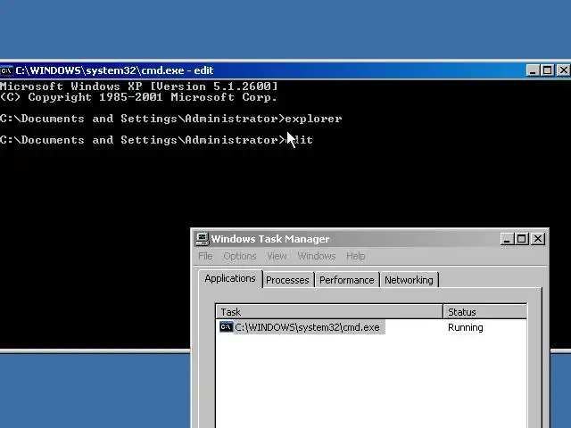Screen dimensions: 571x428
Task: Open the Options menu in Task Manager
Action: point(240,256)
